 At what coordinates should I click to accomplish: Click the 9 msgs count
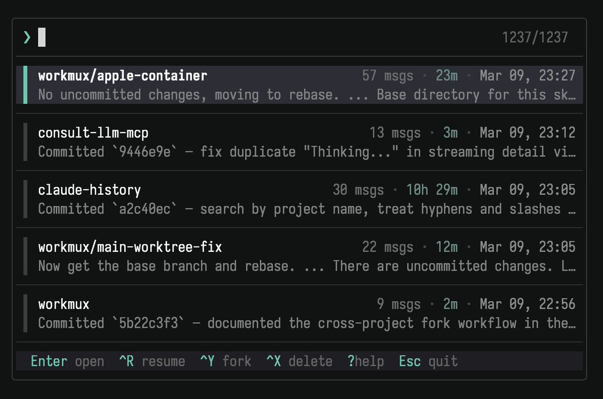pyautogui.click(x=399, y=305)
